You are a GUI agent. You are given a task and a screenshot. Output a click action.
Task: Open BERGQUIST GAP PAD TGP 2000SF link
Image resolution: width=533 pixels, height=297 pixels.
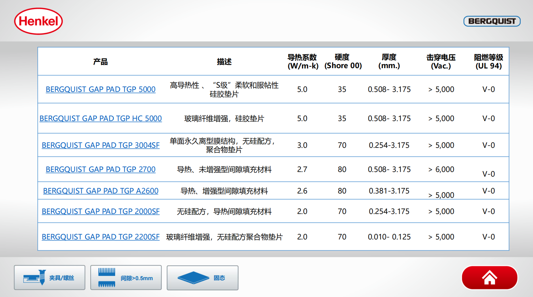click(x=101, y=211)
